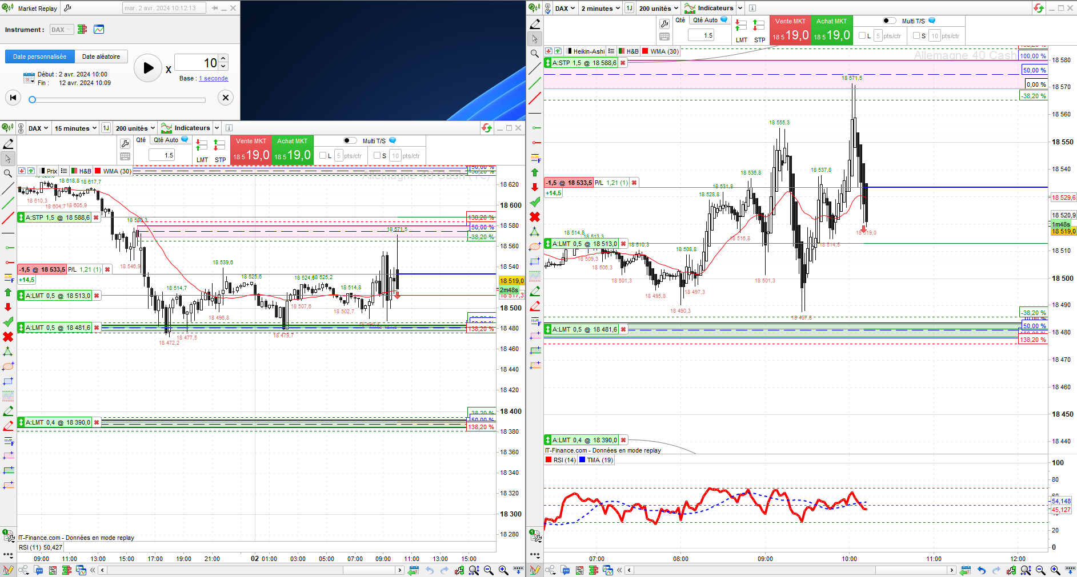Open the replay start date calendar
The image size is (1077, 577).
(x=29, y=78)
